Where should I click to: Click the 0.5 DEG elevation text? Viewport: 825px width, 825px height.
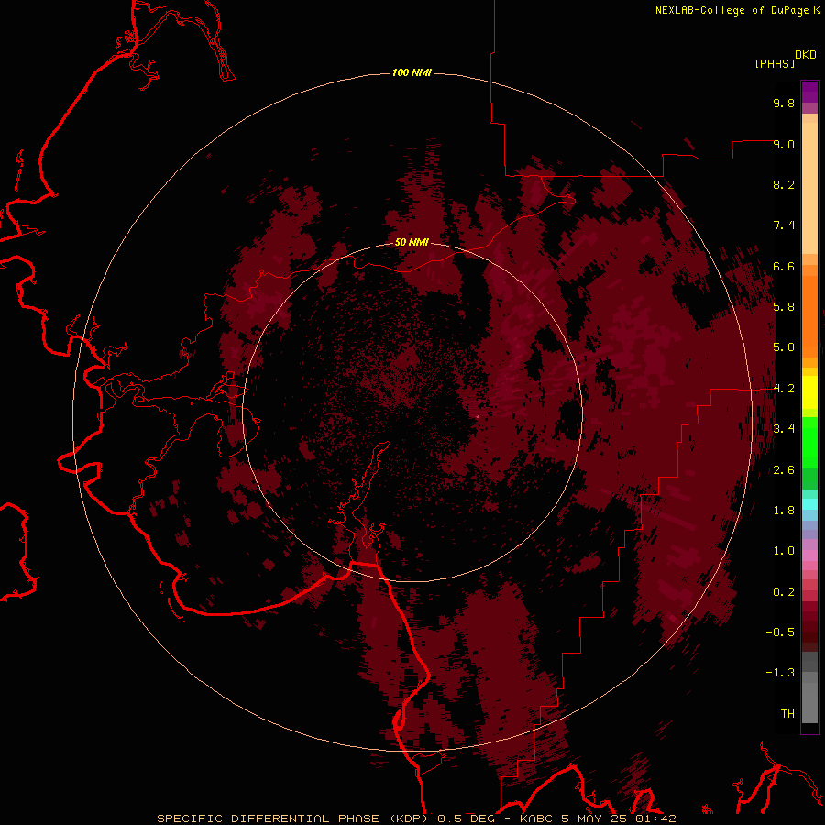pos(467,819)
